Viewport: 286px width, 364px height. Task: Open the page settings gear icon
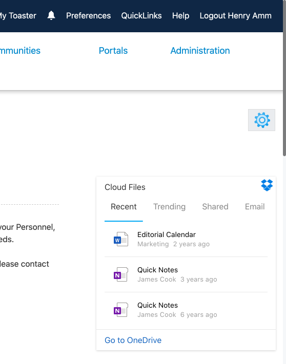[x=261, y=120]
